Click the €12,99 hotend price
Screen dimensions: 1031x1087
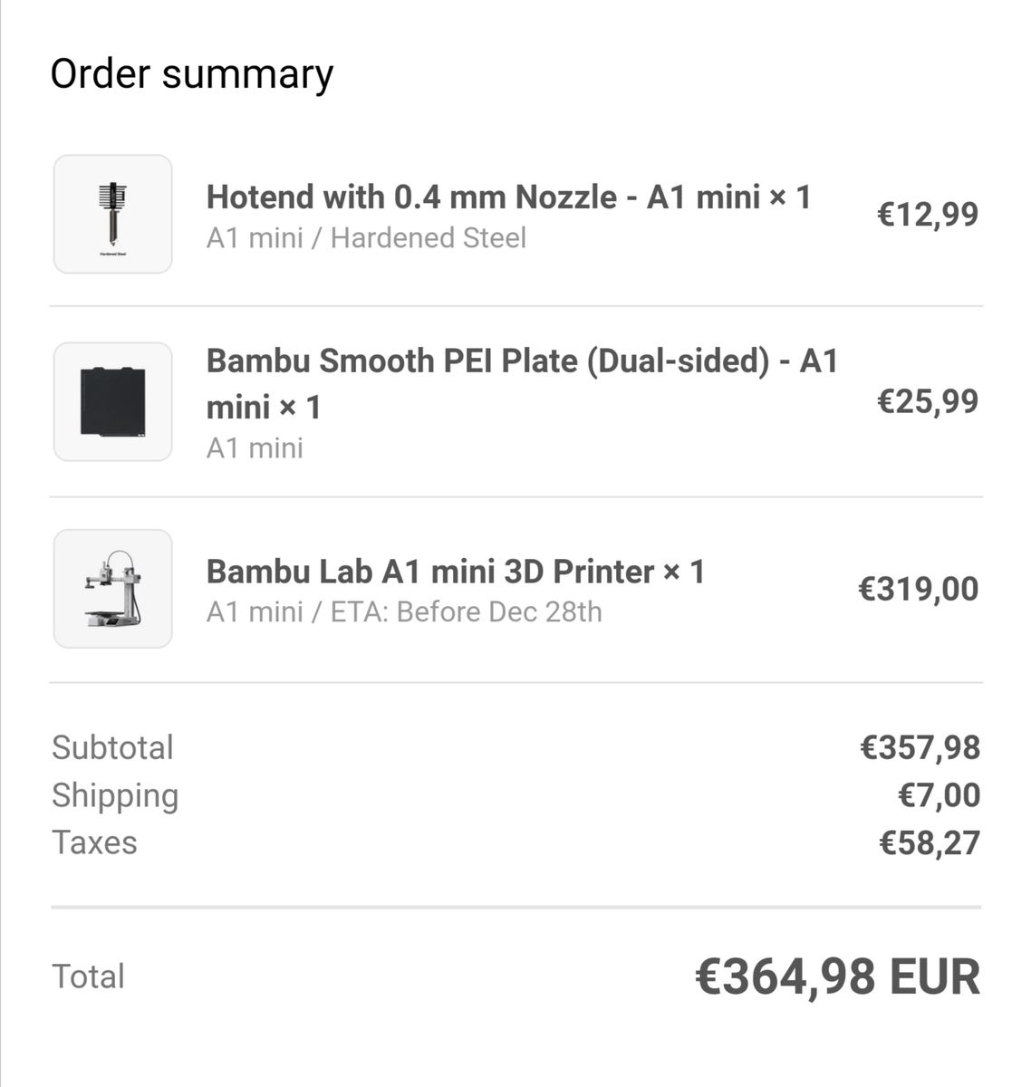928,215
